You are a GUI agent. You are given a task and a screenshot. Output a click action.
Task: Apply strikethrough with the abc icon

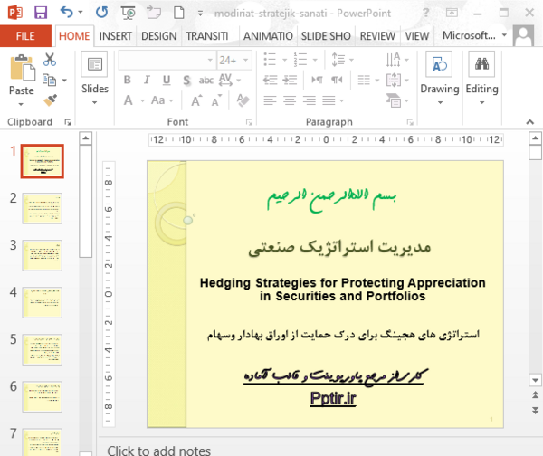coord(206,81)
